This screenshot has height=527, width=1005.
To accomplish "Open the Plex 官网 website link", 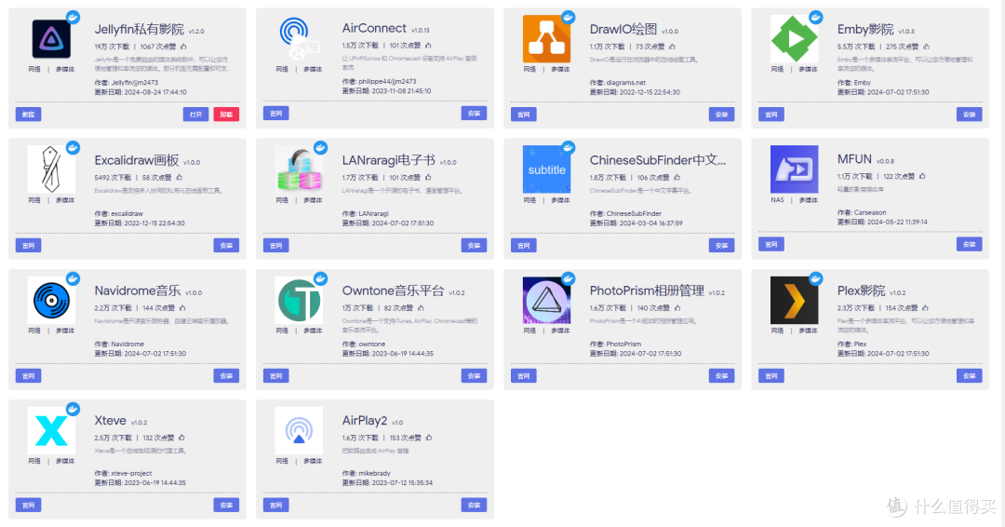I will pyautogui.click(x=771, y=375).
